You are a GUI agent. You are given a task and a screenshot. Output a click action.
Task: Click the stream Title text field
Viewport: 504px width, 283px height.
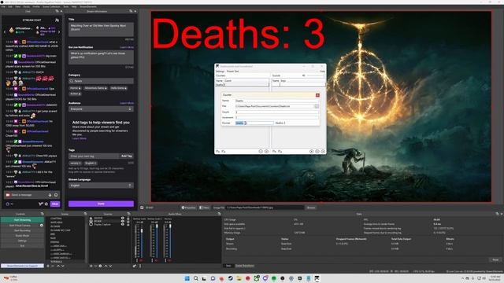(x=101, y=30)
